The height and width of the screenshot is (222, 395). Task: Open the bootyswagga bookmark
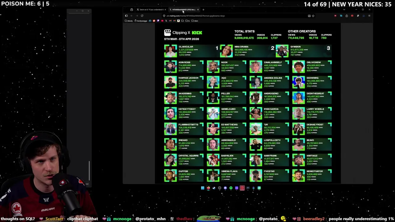(x=141, y=21)
